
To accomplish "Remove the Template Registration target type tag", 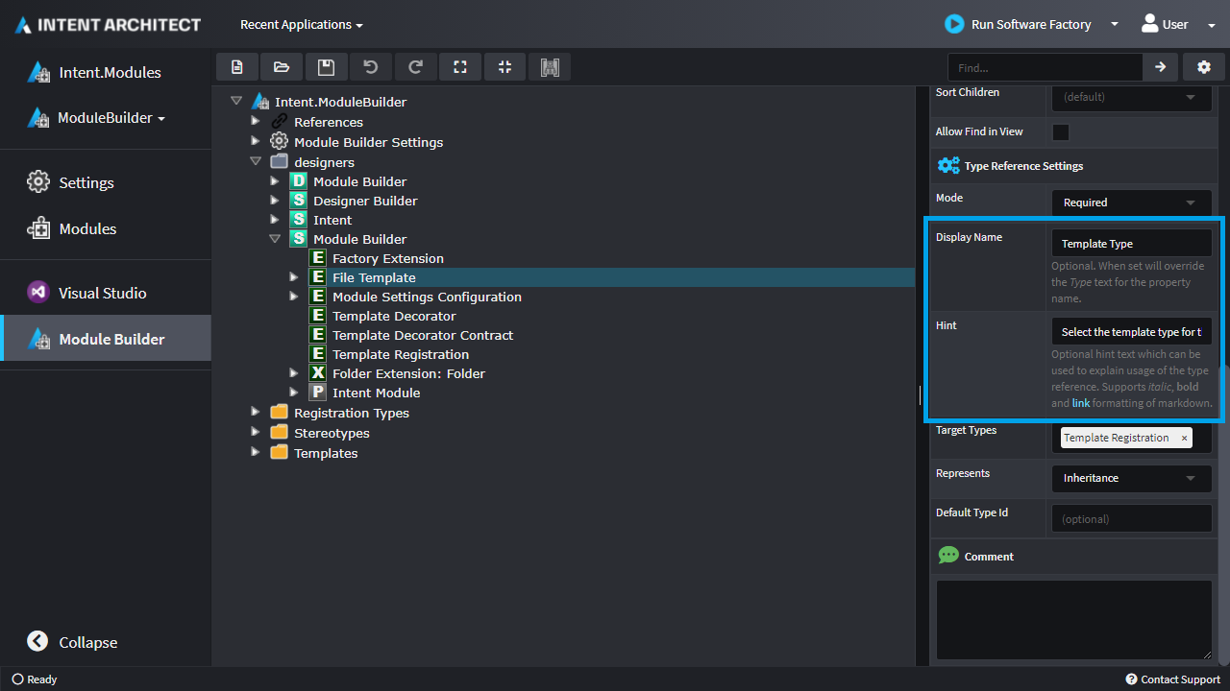I will [1184, 438].
